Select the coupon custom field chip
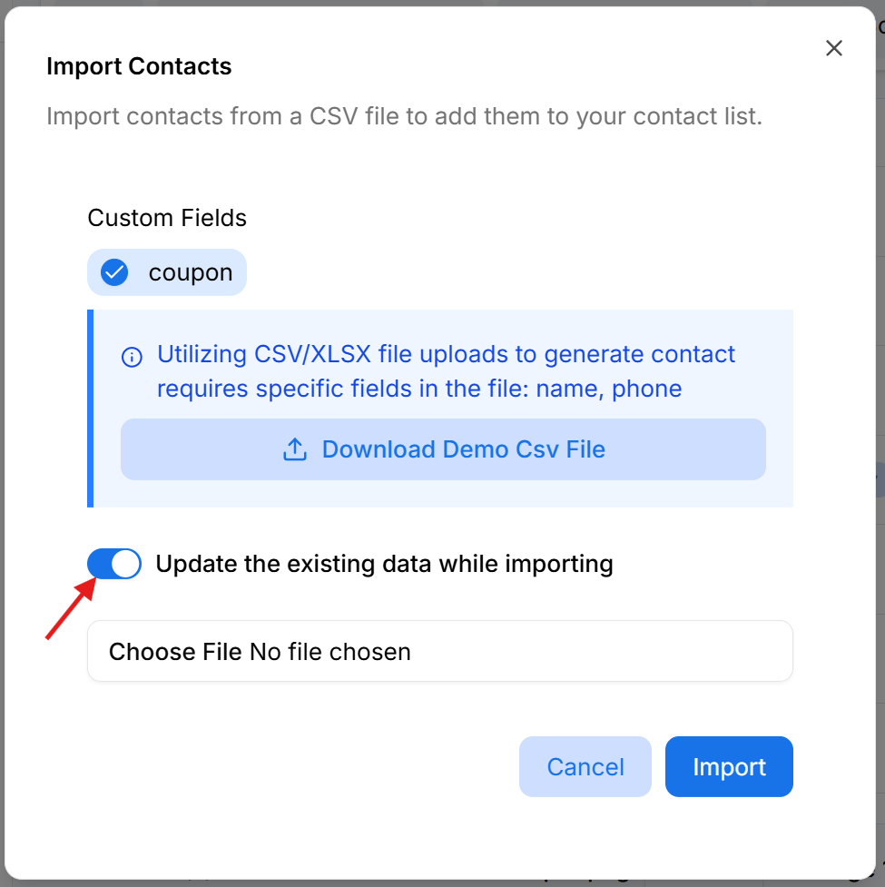885x887 pixels. [167, 271]
